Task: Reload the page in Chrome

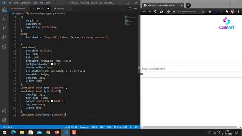Action: pyautogui.click(x=155, y=12)
